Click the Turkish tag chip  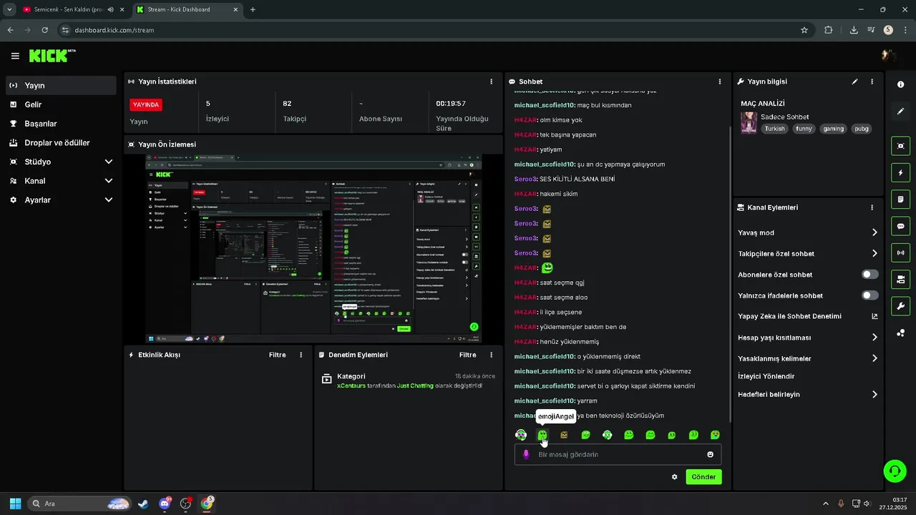click(774, 129)
